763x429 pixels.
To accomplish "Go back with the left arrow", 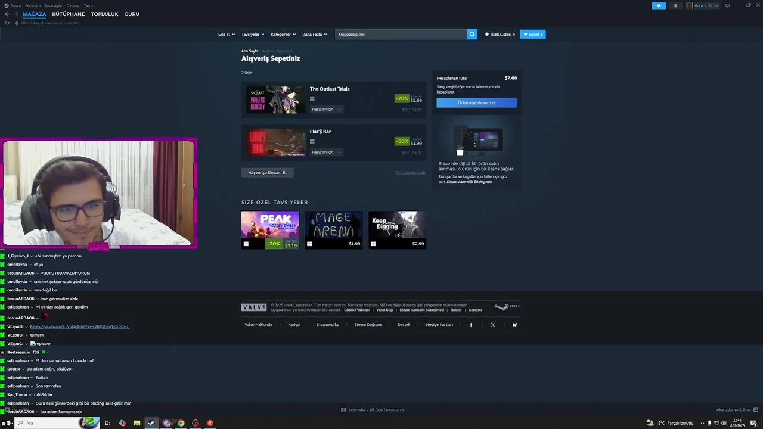I will (7, 14).
